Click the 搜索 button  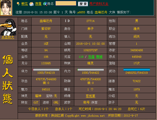pos(83,4)
